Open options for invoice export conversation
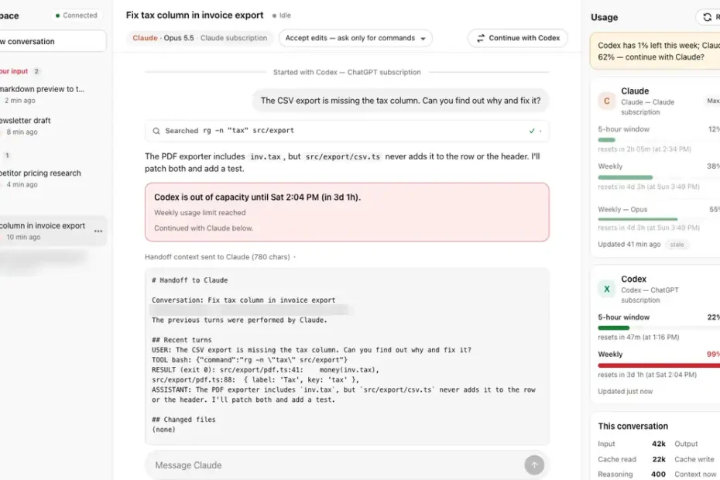This screenshot has width=720, height=480. pyautogui.click(x=98, y=231)
